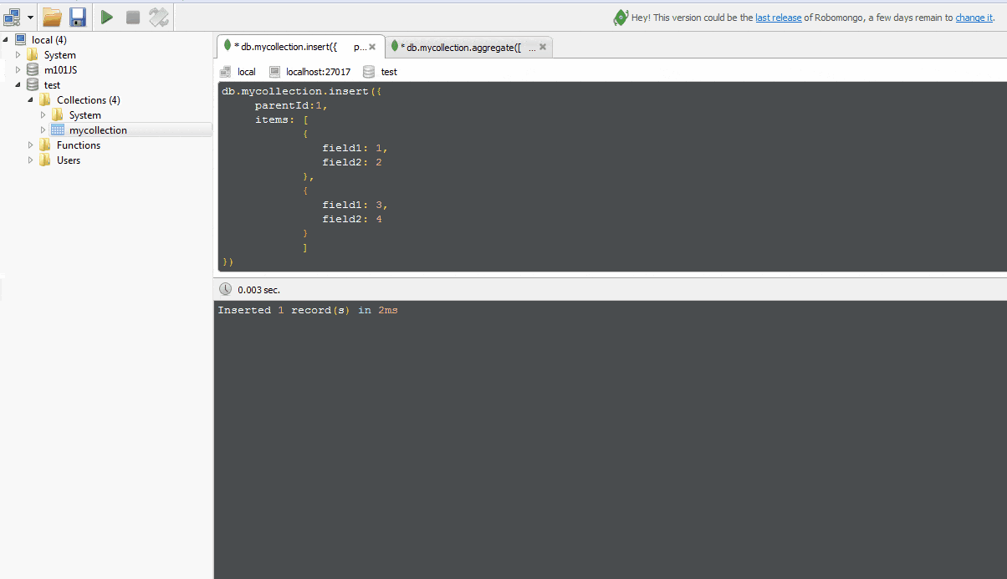The image size is (1007, 579).
Task: Select the mycollection label in tree
Action: point(98,130)
